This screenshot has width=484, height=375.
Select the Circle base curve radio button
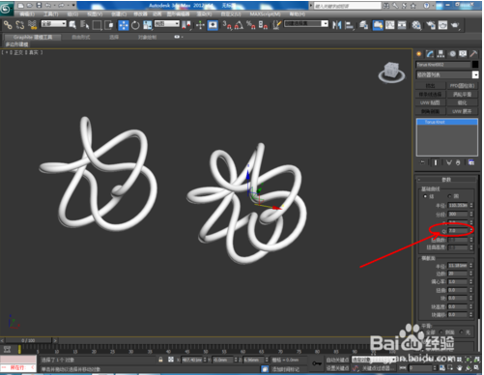tap(450, 196)
